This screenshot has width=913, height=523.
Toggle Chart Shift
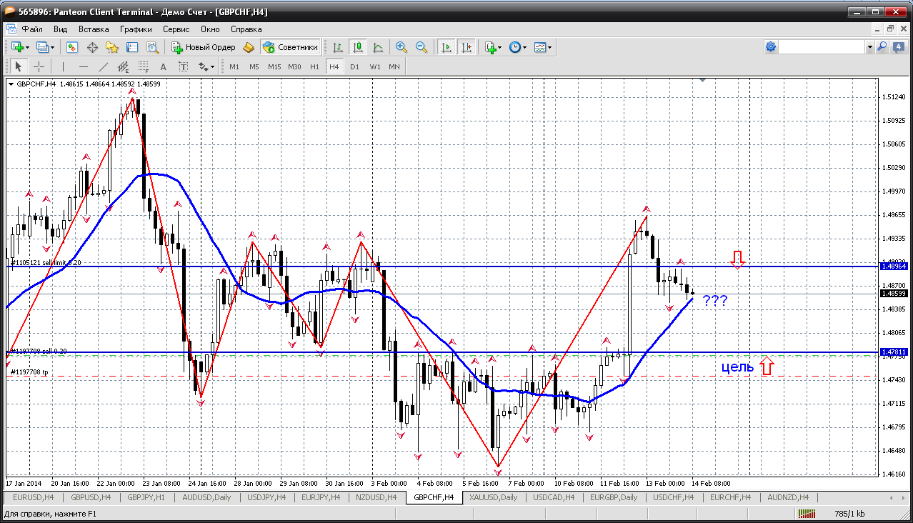[467, 47]
